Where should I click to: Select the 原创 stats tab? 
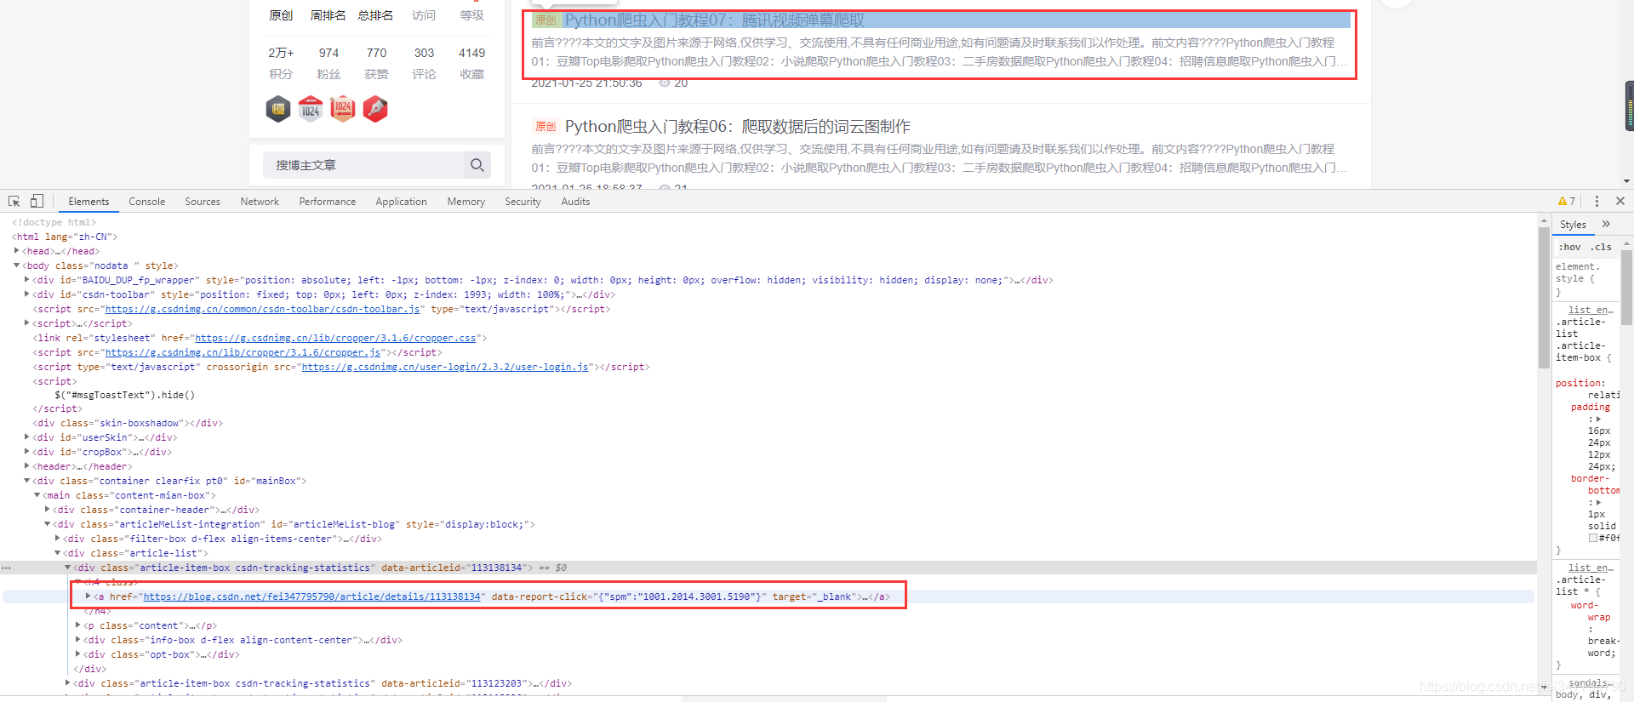(281, 15)
